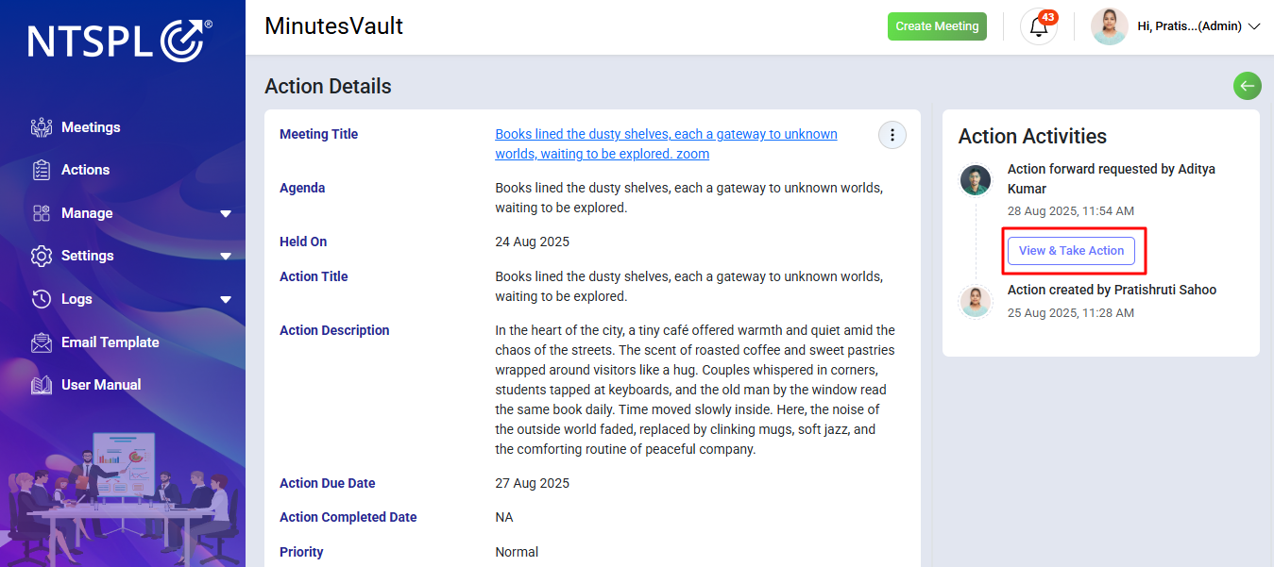
Task: Open the Meetings menu item
Action: tap(91, 127)
